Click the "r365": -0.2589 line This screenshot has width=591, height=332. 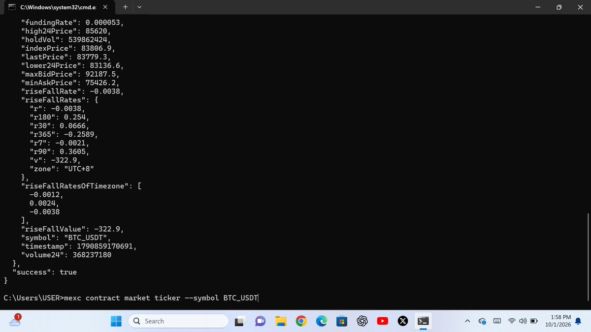(x=64, y=134)
